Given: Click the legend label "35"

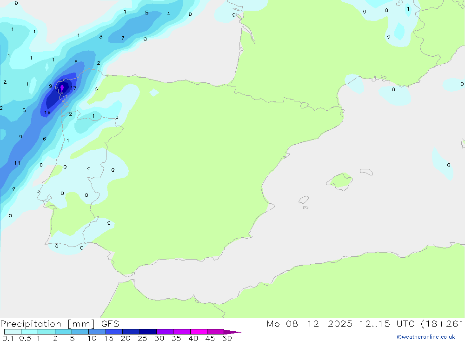Looking at the screenshot, I should [176, 338].
